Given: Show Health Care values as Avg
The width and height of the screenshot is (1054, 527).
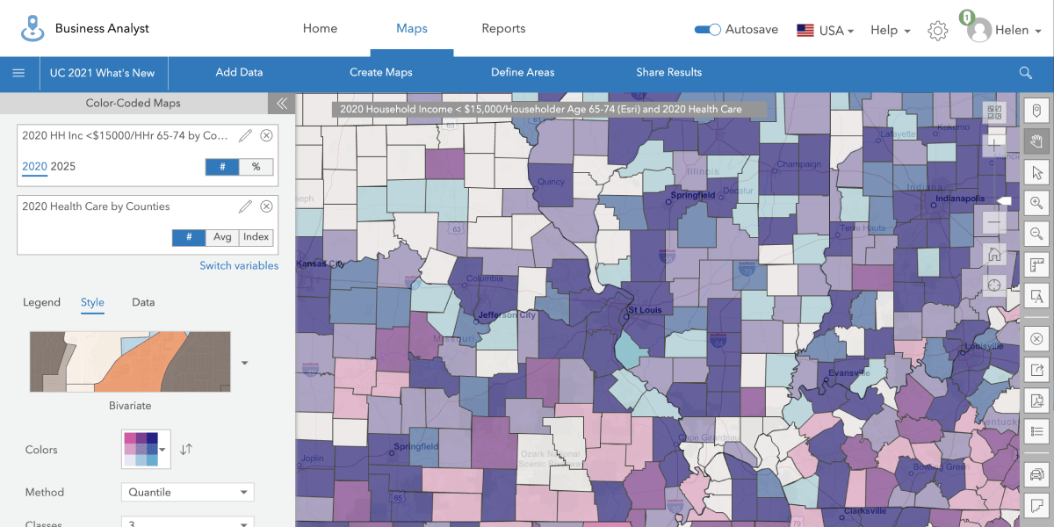Looking at the screenshot, I should 222,236.
